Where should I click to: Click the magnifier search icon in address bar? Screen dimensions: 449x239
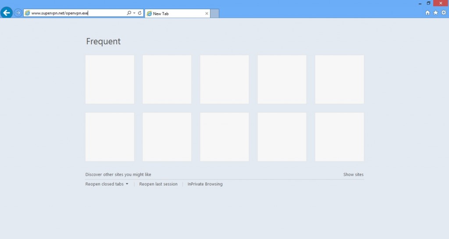[x=129, y=13]
